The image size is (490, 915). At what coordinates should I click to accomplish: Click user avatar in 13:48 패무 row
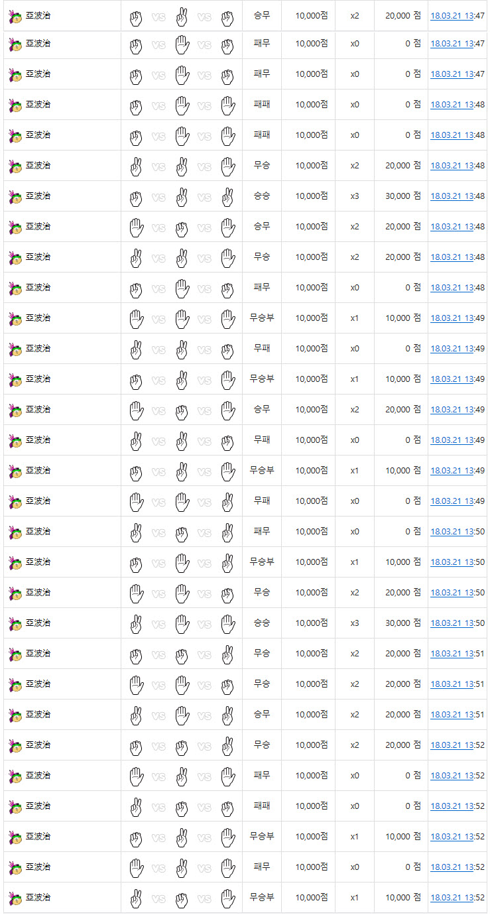tap(15, 289)
